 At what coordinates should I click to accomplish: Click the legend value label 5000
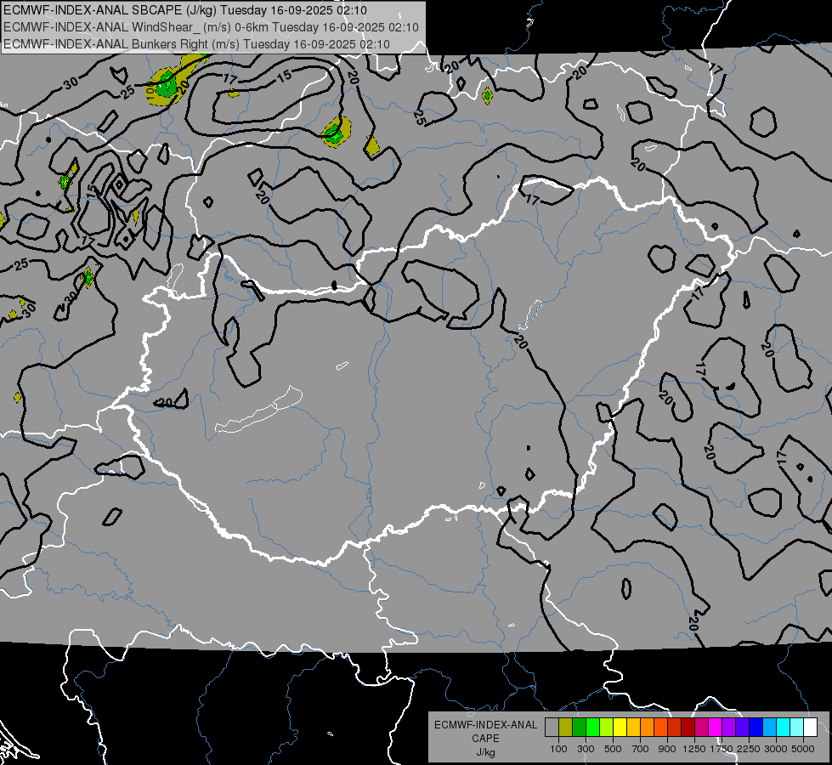pos(803,749)
